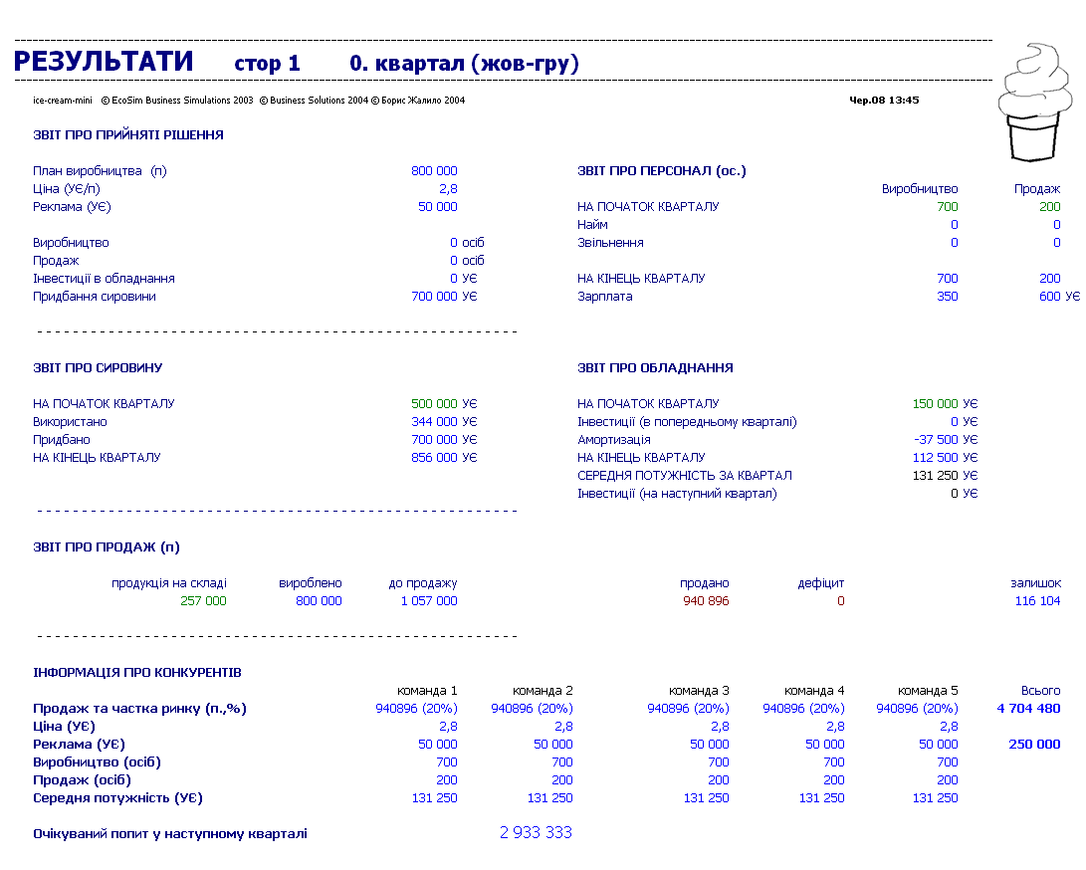Click команда 4 advertising value 50 000
Screen dimensions: 1086x870
click(824, 744)
